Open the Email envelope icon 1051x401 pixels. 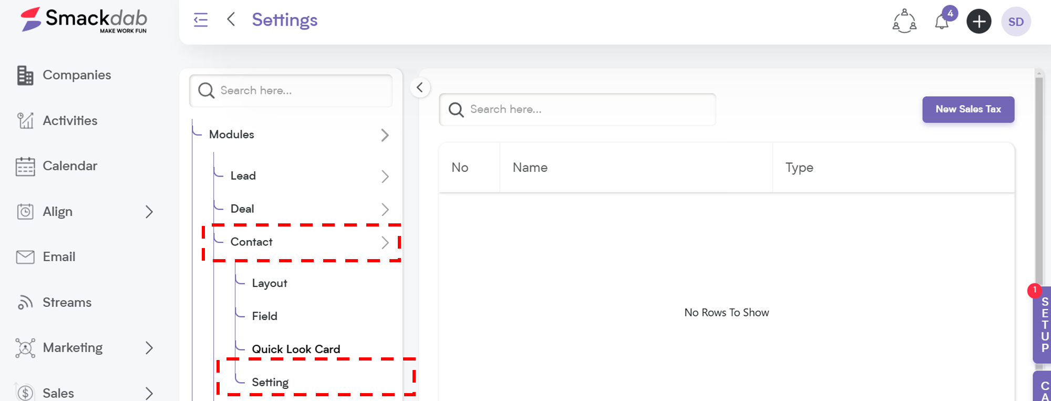tap(25, 257)
